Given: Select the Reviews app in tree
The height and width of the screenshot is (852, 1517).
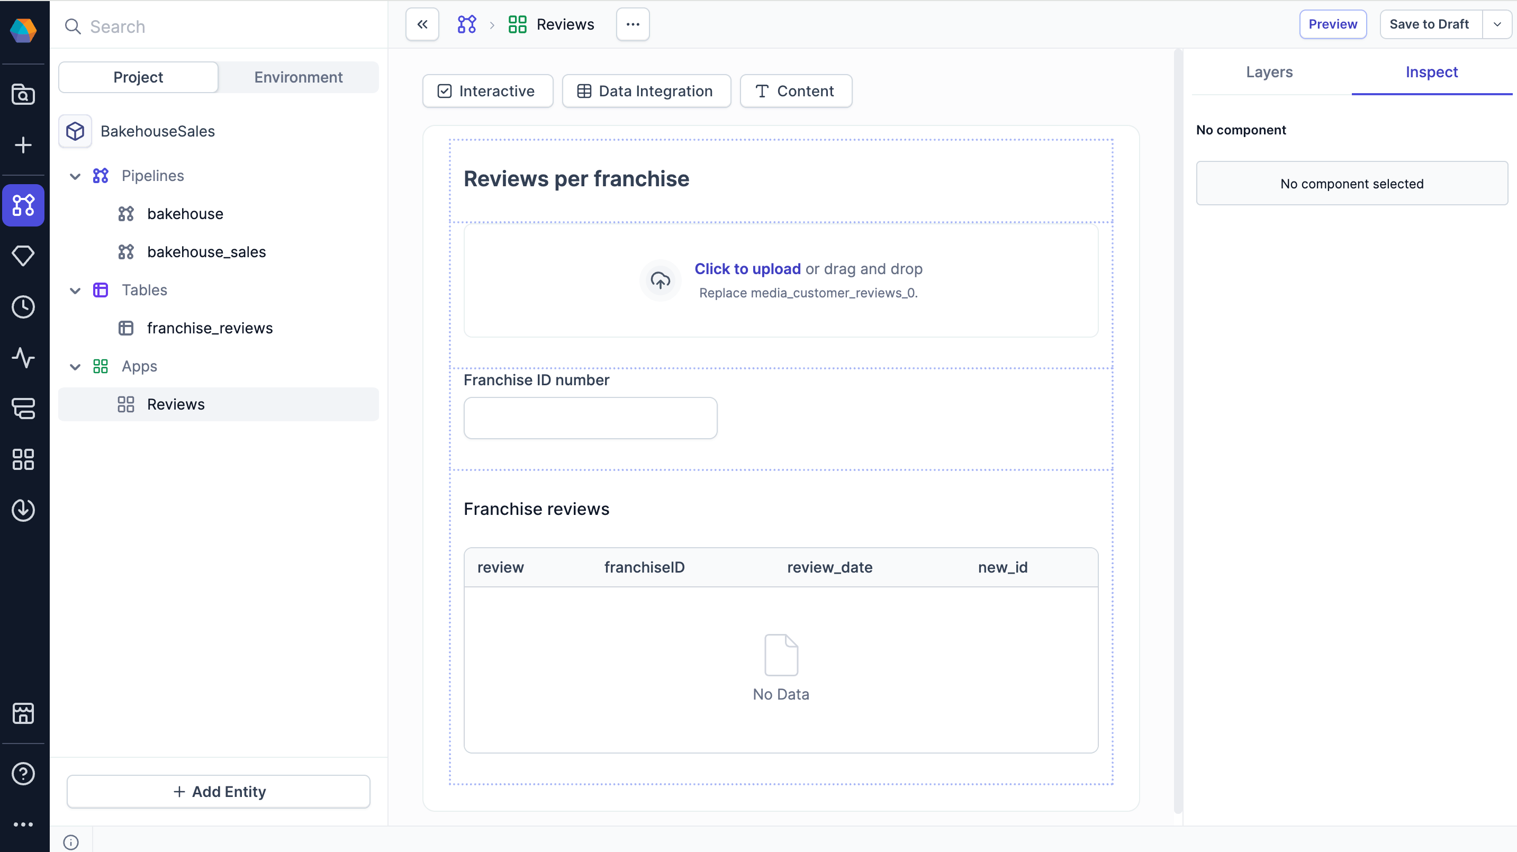Looking at the screenshot, I should (x=219, y=404).
